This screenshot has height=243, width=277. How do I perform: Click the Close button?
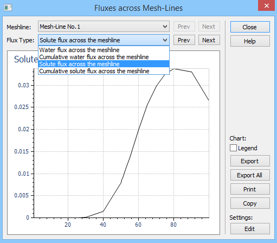250,27
